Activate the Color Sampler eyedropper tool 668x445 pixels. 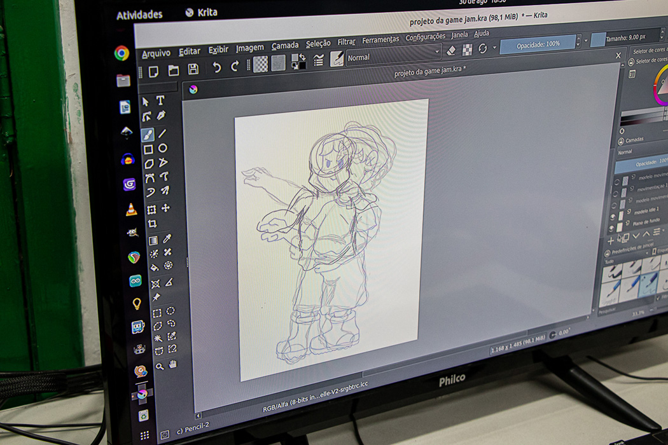pos(167,238)
